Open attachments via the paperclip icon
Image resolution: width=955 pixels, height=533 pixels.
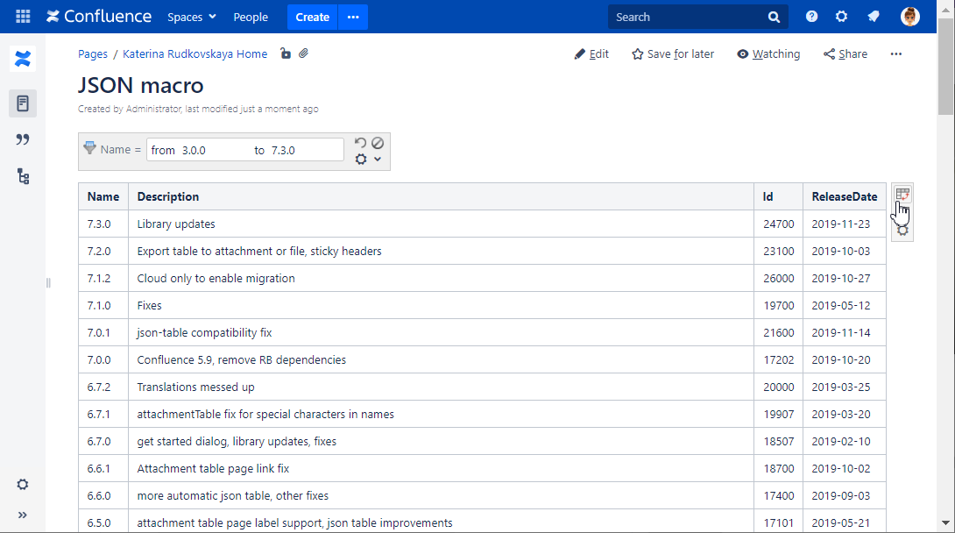(x=303, y=54)
